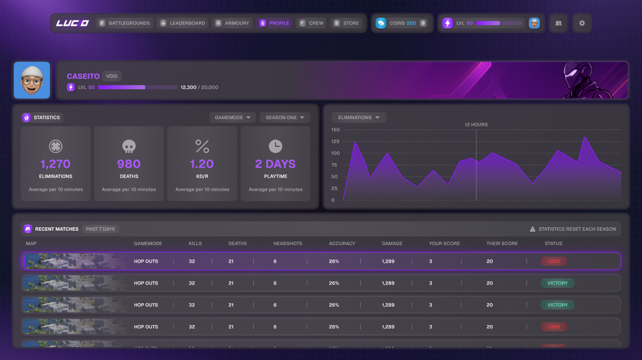Image resolution: width=642 pixels, height=360 pixels.
Task: Switch to the Armoury tab
Action: tap(233, 23)
